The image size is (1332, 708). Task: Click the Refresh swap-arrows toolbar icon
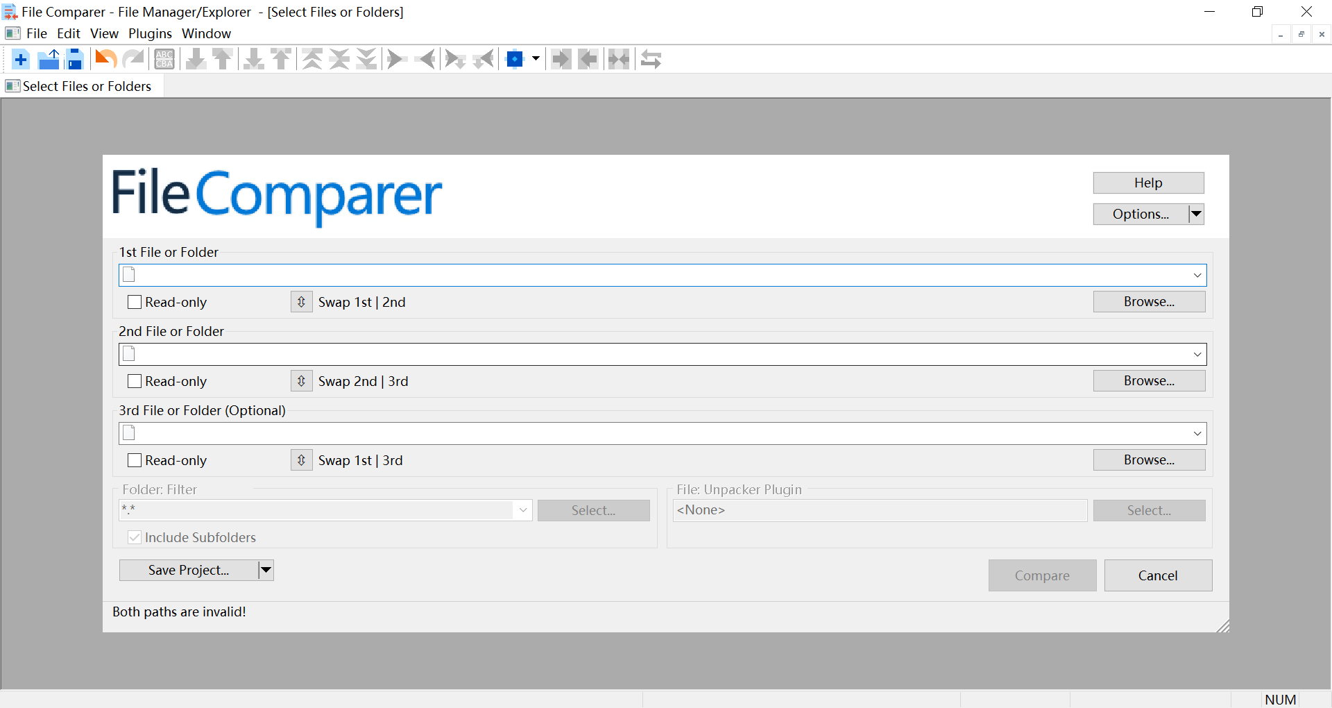click(x=651, y=60)
